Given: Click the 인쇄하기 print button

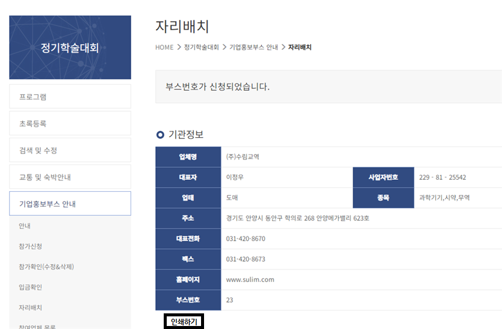Looking at the screenshot, I should [184, 322].
